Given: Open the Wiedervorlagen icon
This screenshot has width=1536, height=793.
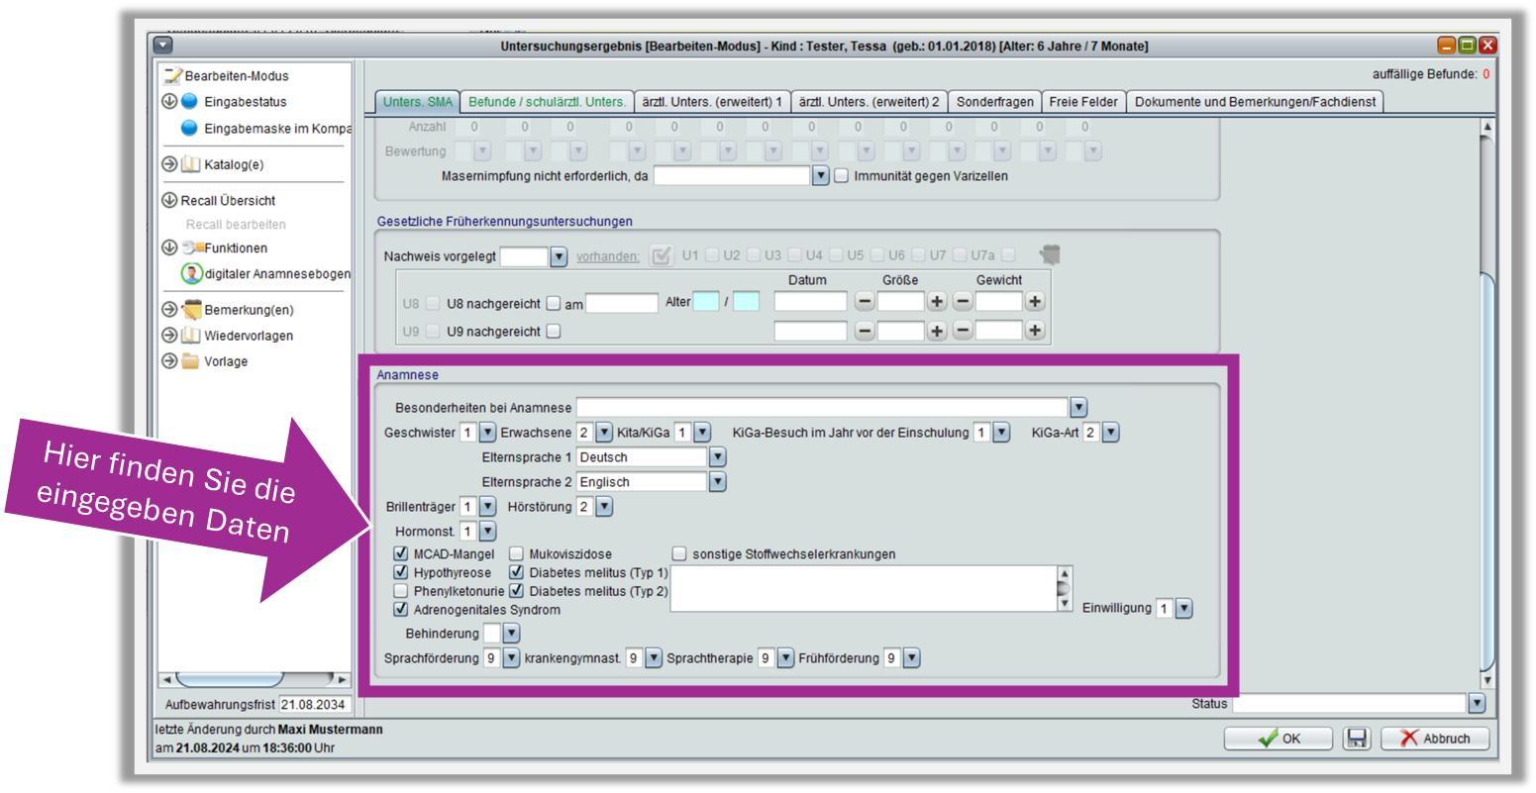Looking at the screenshot, I should pyautogui.click(x=191, y=336).
